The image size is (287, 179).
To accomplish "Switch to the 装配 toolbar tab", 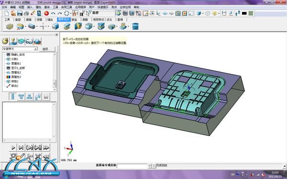I will (85, 20).
